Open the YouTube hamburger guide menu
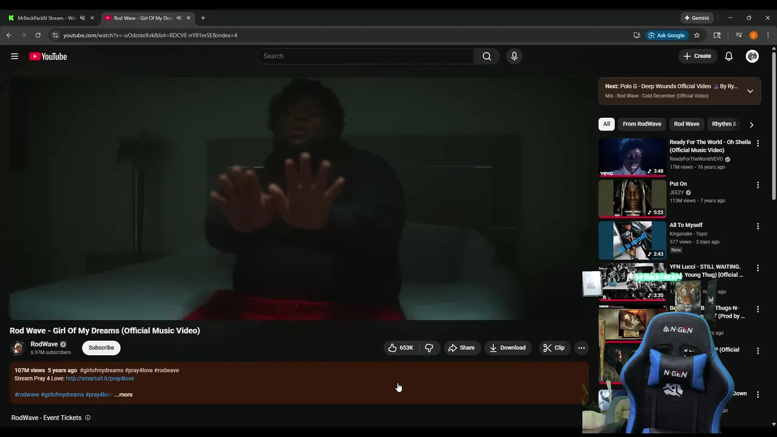The image size is (777, 437). pyautogui.click(x=15, y=56)
